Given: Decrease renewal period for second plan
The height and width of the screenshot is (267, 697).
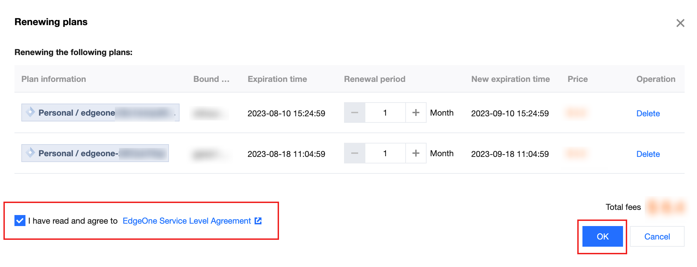Looking at the screenshot, I should tap(355, 153).
